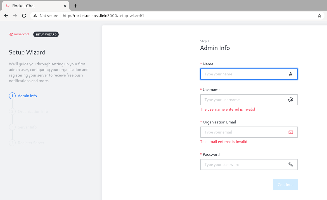Focus the Type your username field
327x200 pixels.
243,100
